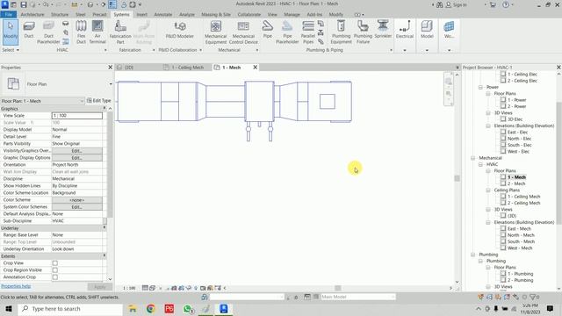Click the Revit taskbar icon
The height and width of the screenshot is (316, 562).
pos(224,308)
